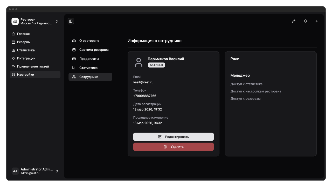This screenshot has height=187, width=332.
Task: Open Резервы in the sidebar
Action: [24, 42]
